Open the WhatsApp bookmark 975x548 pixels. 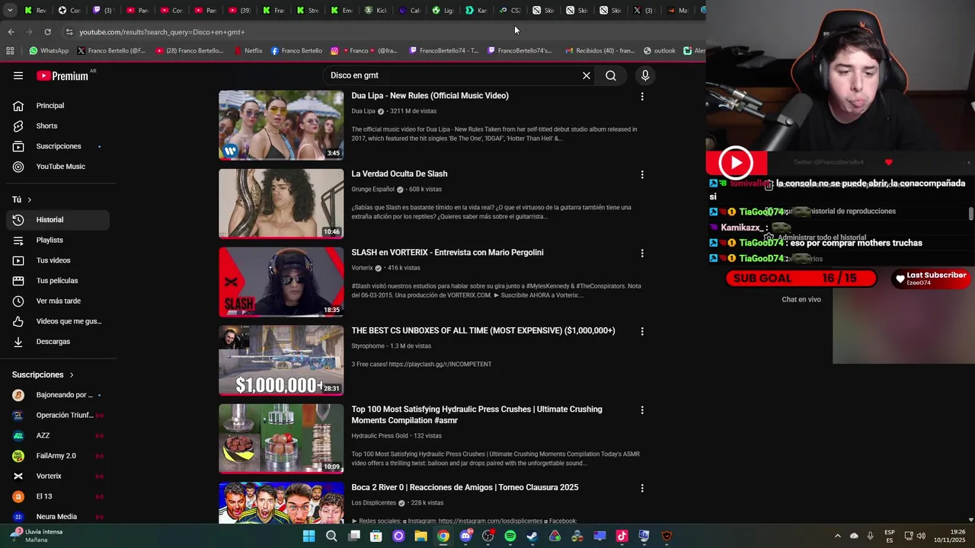point(49,51)
